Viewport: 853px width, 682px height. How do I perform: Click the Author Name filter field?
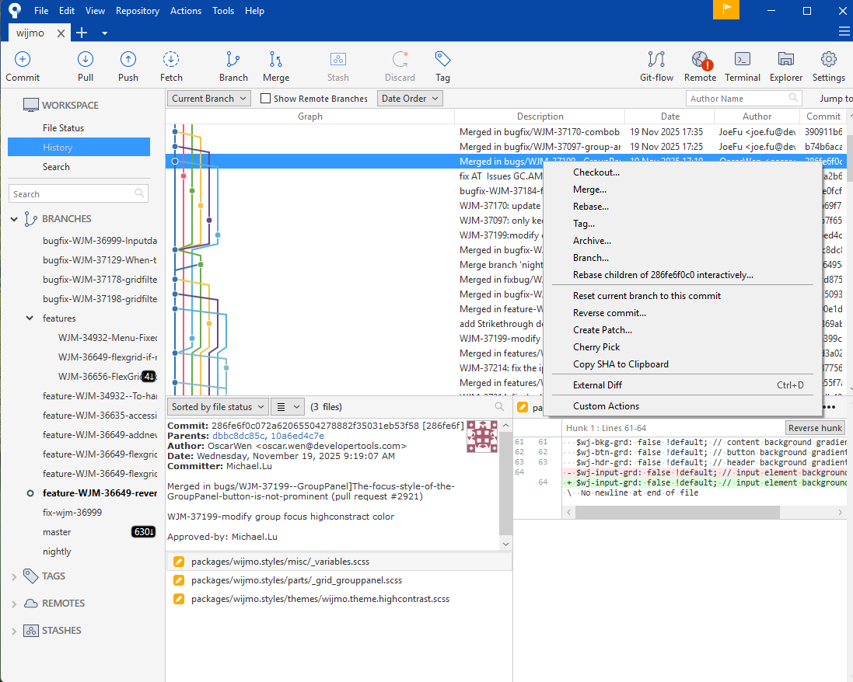743,99
